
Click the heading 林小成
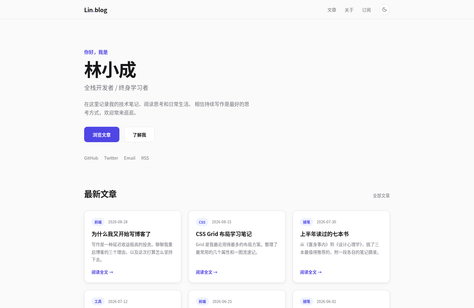(x=110, y=70)
